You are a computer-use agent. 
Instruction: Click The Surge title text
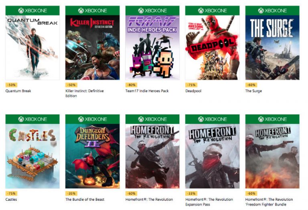(x=253, y=91)
